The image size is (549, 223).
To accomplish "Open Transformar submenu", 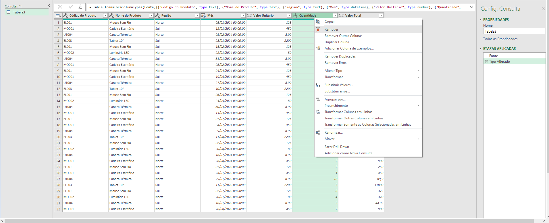I will pyautogui.click(x=368, y=77).
